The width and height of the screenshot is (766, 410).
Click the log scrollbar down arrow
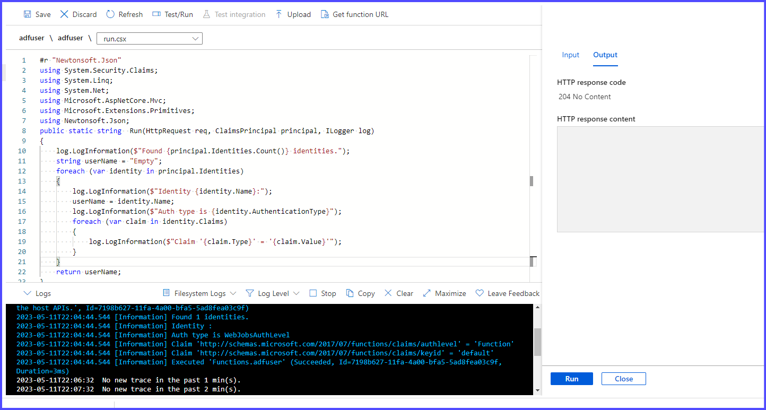point(537,391)
